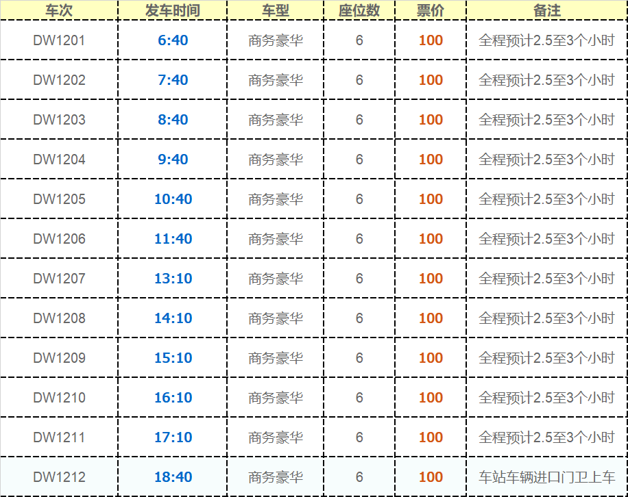This screenshot has height=497, width=628.
Task: Click the 全程预计2.5至3个小时 note for DW1202
Action: (x=546, y=80)
